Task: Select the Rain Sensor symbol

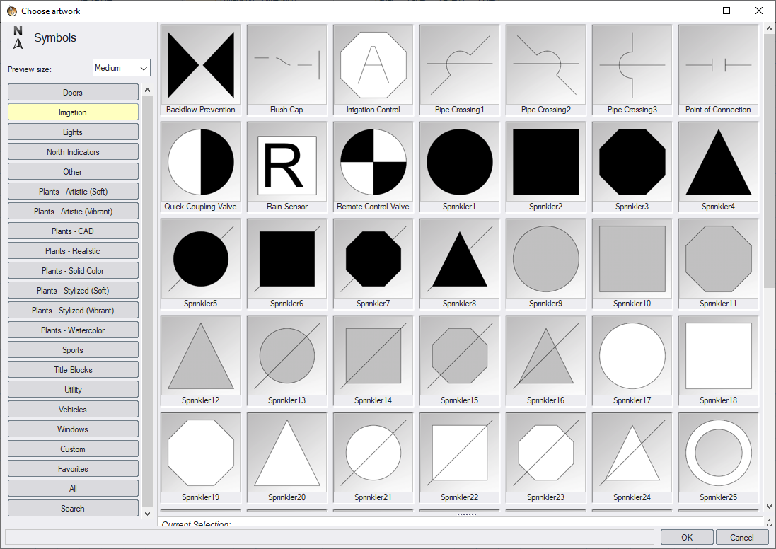Action: (286, 168)
